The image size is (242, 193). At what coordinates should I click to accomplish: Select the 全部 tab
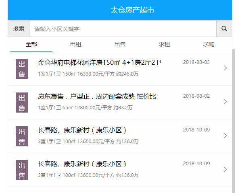[x=31, y=44]
